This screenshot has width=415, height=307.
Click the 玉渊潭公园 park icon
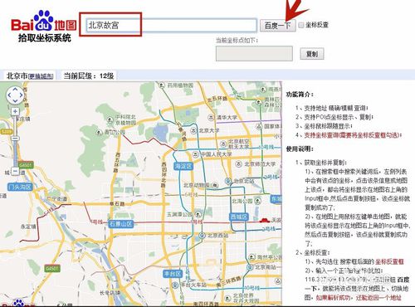pos(198,214)
